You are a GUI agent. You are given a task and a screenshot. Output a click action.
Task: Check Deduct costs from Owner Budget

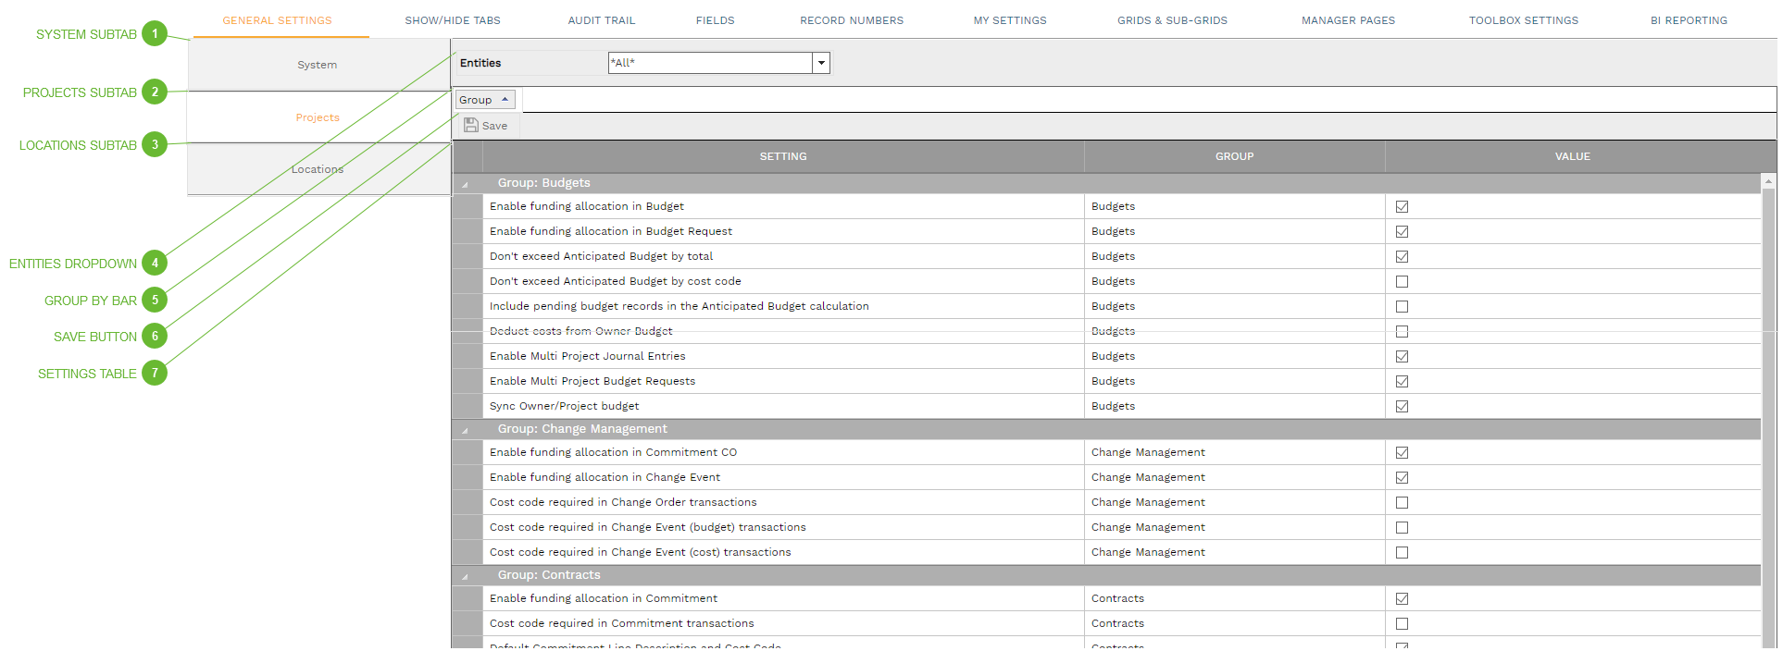click(x=1402, y=331)
